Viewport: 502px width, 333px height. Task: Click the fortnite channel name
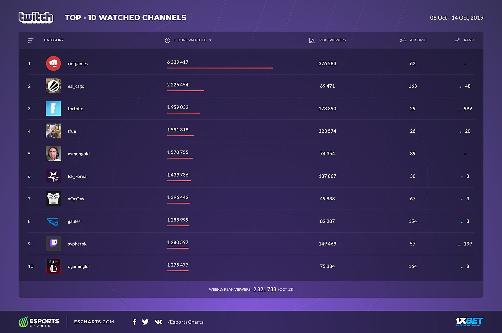click(x=76, y=109)
